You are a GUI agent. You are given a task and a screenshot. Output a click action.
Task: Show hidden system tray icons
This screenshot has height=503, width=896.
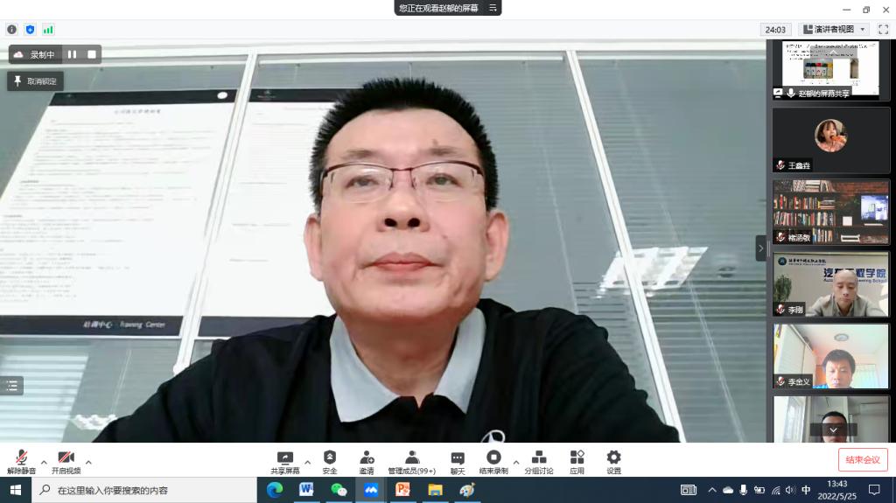tap(712, 490)
